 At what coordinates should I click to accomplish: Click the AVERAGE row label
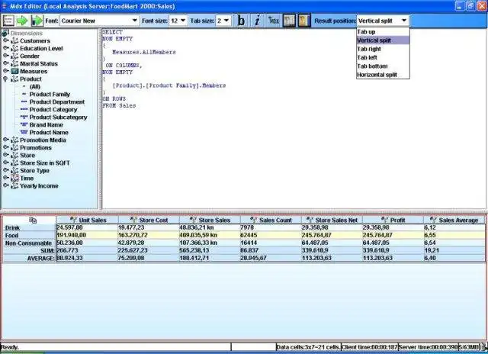29,258
